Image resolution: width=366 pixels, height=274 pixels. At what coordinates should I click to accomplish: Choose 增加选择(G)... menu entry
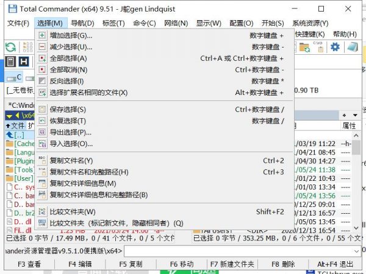(x=164, y=35)
